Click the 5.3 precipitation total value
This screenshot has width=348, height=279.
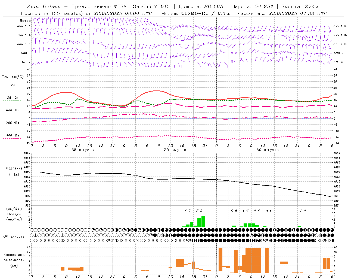[x=199, y=211]
